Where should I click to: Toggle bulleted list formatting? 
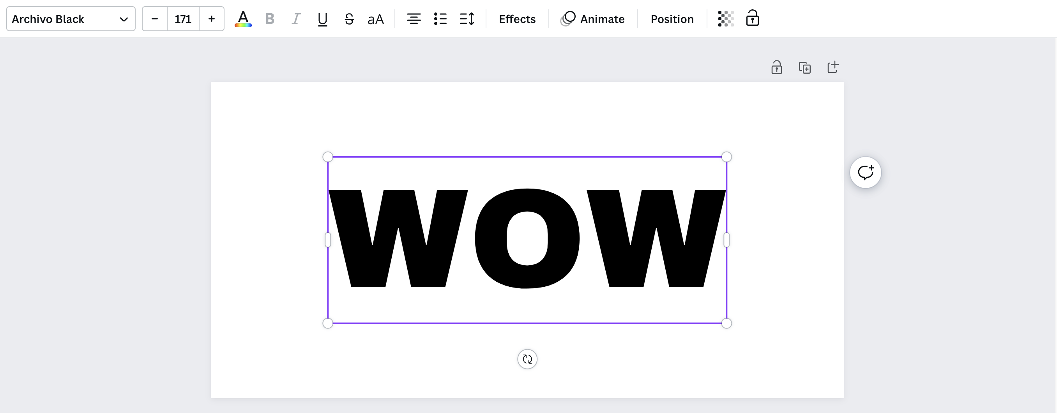(x=440, y=18)
